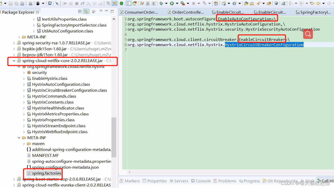This screenshot has height=188, width=334.
Task: Click Collapse All in Package Explorer
Action: tap(80, 11)
